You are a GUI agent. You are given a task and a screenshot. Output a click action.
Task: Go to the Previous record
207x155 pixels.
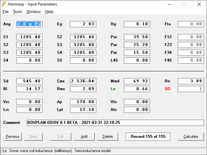[x=13, y=137]
